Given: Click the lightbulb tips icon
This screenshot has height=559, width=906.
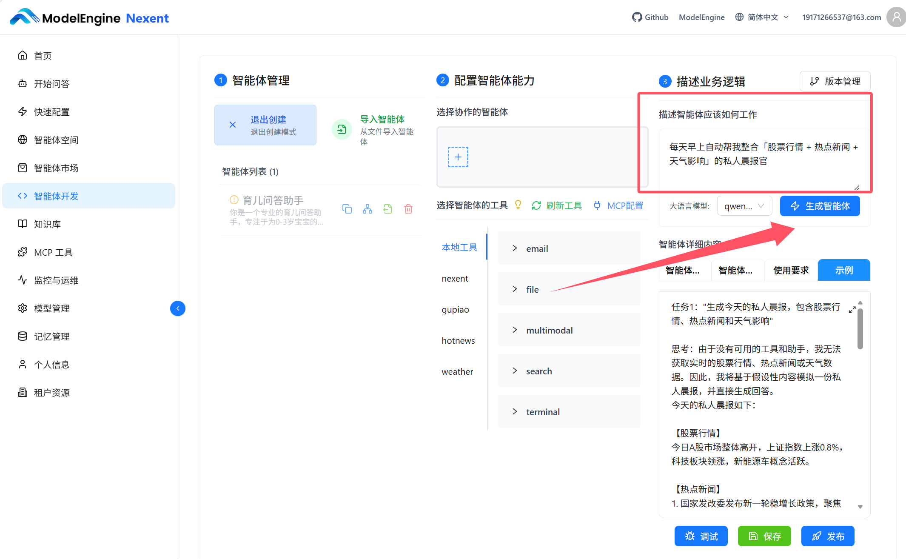Looking at the screenshot, I should 518,205.
